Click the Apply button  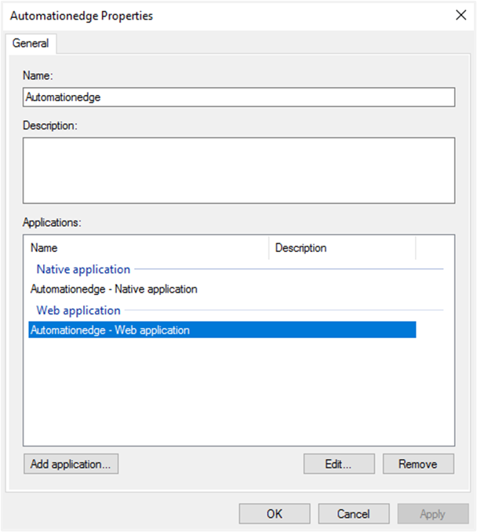432,514
